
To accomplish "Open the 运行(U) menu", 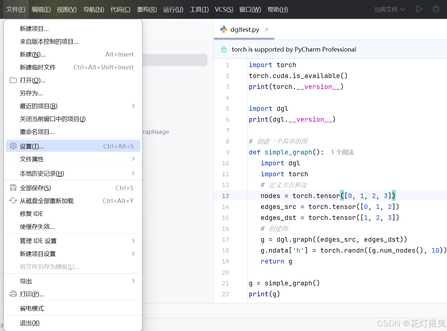I will pos(173,10).
